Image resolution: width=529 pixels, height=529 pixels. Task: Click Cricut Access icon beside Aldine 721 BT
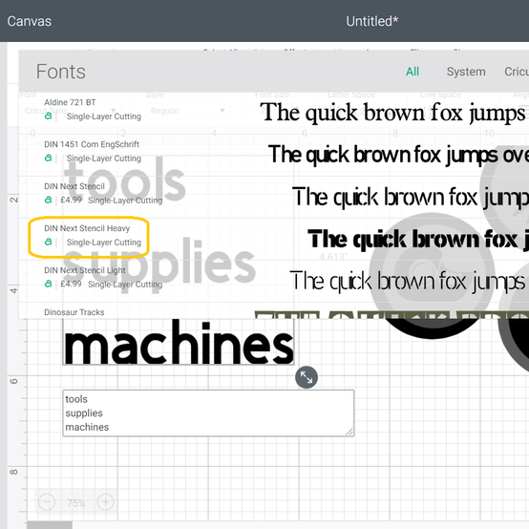coord(49,116)
